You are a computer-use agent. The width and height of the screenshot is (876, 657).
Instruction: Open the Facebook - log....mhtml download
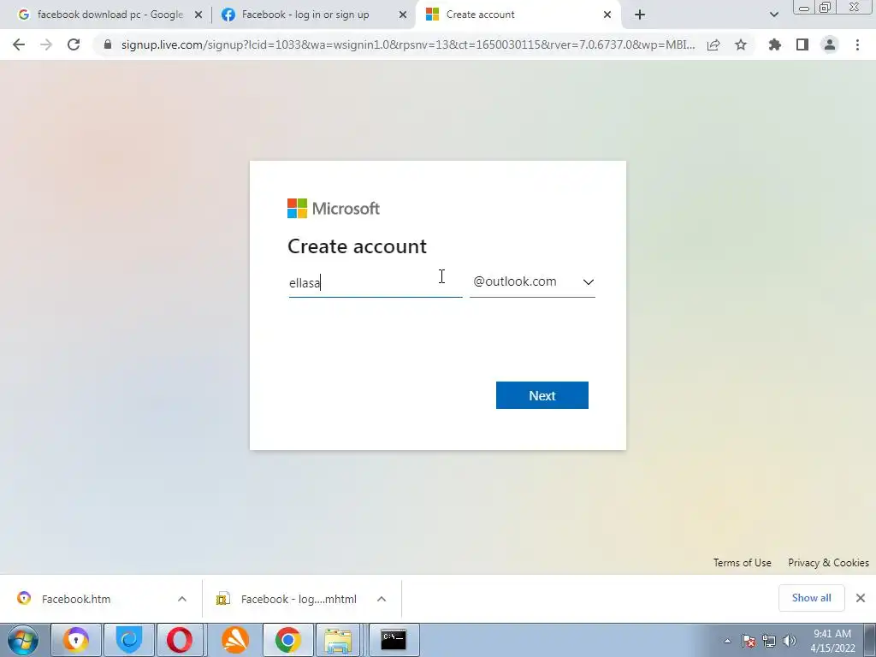[x=287, y=599]
